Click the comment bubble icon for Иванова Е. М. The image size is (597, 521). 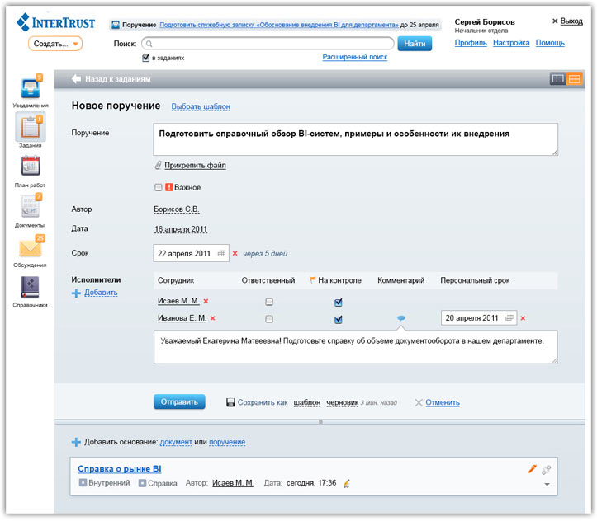401,318
